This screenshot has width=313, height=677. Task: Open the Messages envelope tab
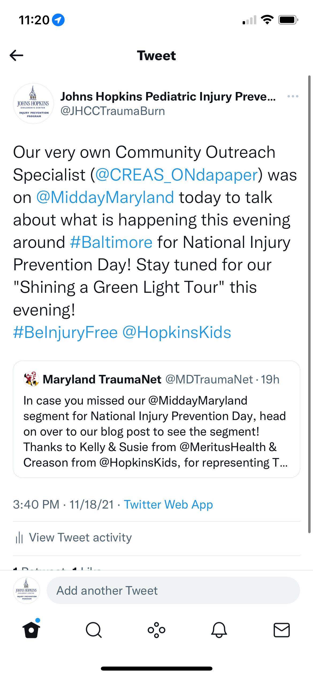pyautogui.click(x=282, y=630)
